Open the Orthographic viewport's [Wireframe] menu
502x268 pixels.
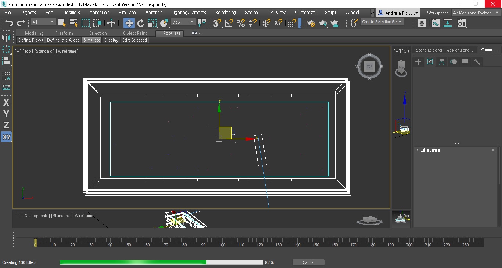(x=84, y=216)
